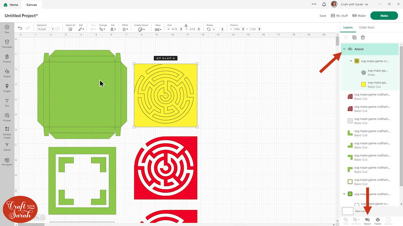Viewport: 403px width, 226px height.
Task: Open the Monogram maker
Action: (x=6, y=161)
